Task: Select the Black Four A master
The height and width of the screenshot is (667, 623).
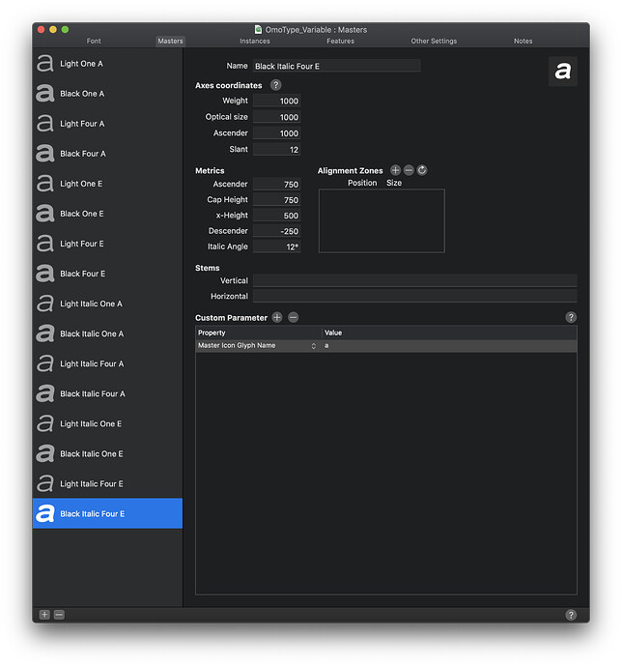Action: tap(107, 154)
